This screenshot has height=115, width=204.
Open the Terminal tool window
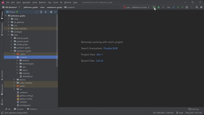tap(18, 109)
